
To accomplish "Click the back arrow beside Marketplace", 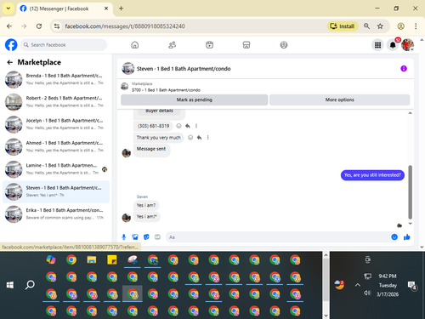I will pos(10,62).
